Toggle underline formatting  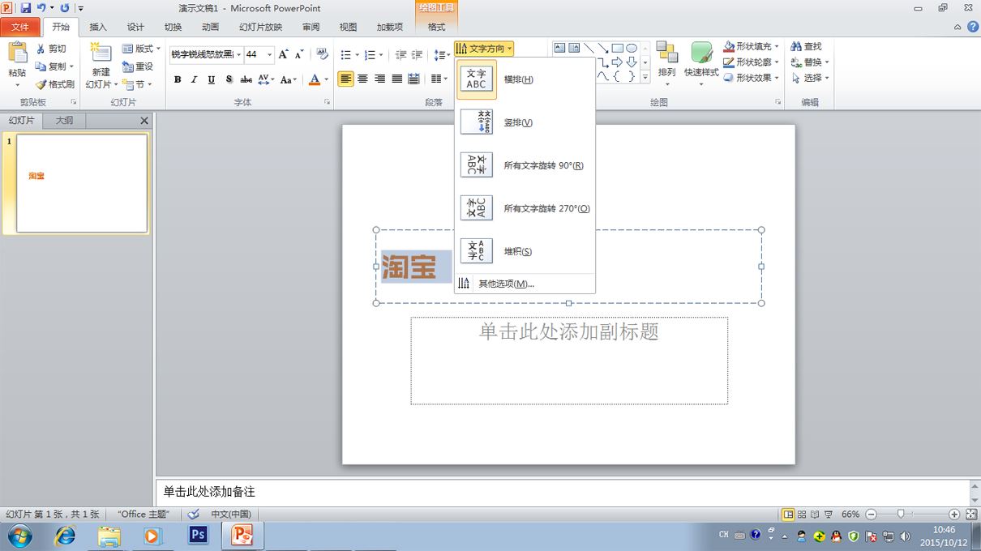[212, 79]
